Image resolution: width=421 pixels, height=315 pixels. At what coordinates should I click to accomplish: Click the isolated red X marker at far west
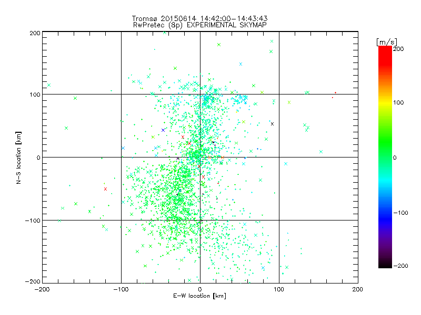[106, 189]
